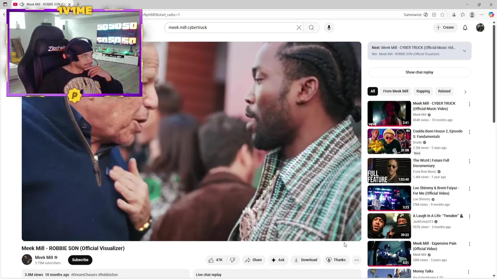Image resolution: width=497 pixels, height=279 pixels.
Task: Click the Subscribe button
Action: [x=80, y=260]
